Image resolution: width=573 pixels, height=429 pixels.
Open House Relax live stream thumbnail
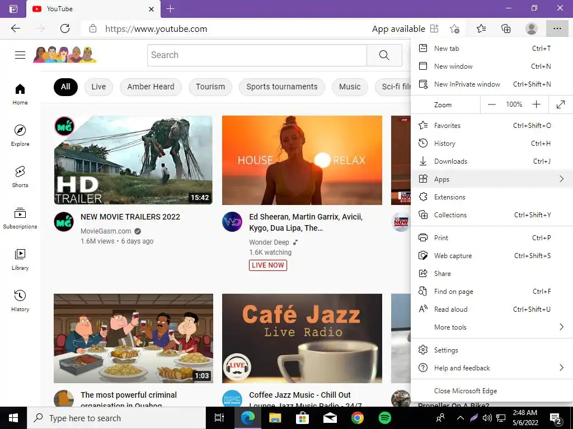(x=302, y=160)
